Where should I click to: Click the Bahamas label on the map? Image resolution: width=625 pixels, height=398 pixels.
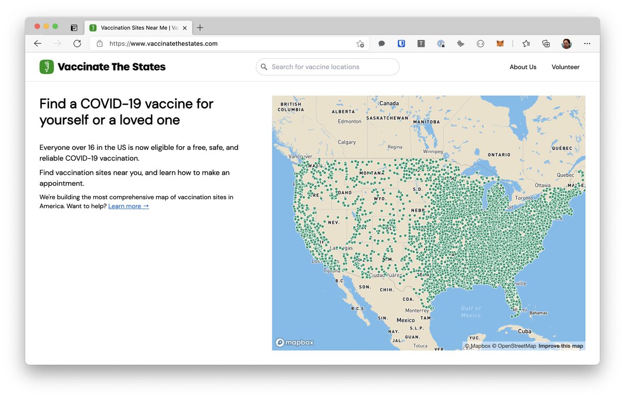pos(539,313)
